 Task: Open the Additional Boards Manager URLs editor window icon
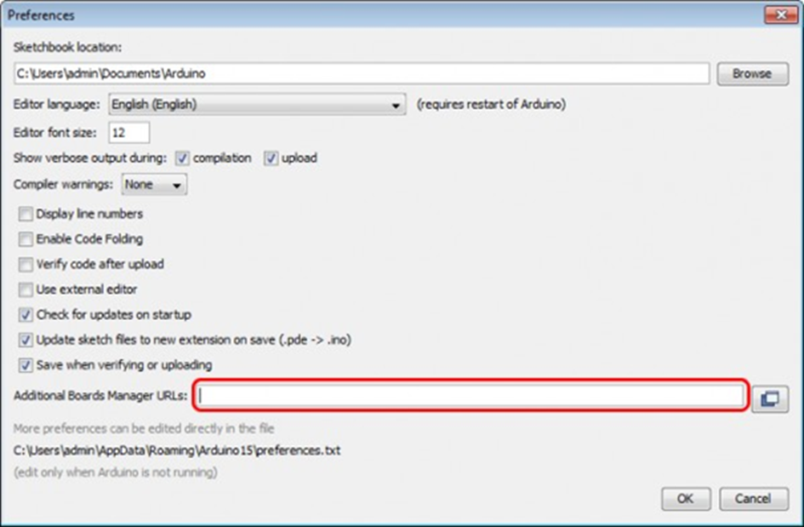point(770,398)
